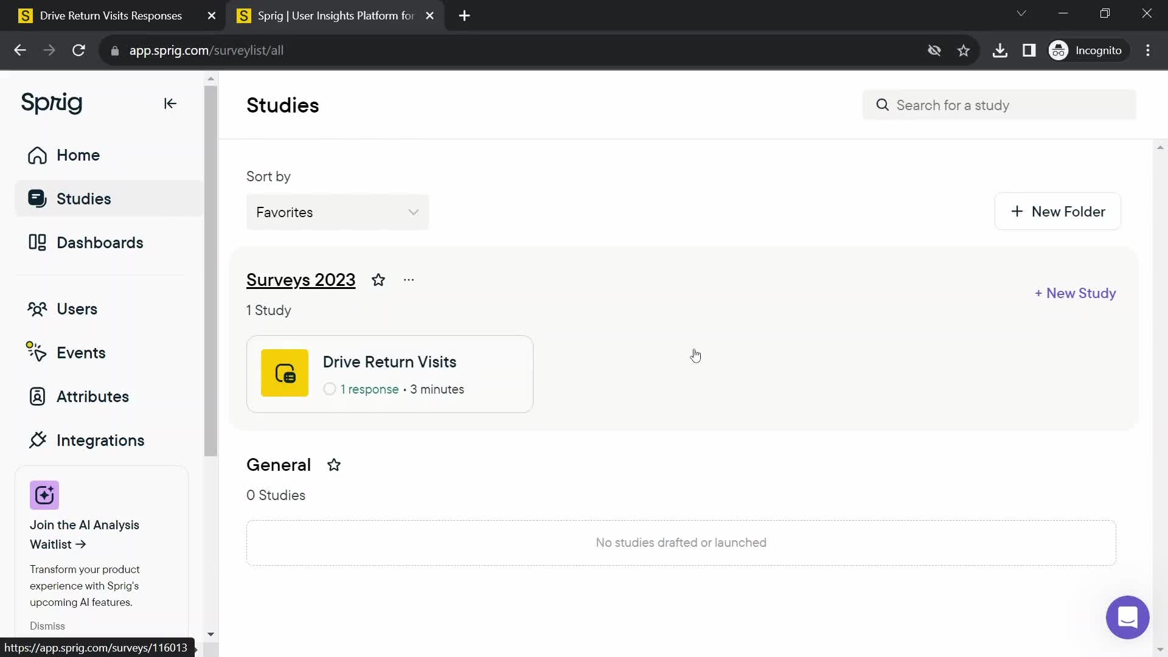Select the Drive Return Visits radio button
The width and height of the screenshot is (1168, 657).
[x=329, y=389]
